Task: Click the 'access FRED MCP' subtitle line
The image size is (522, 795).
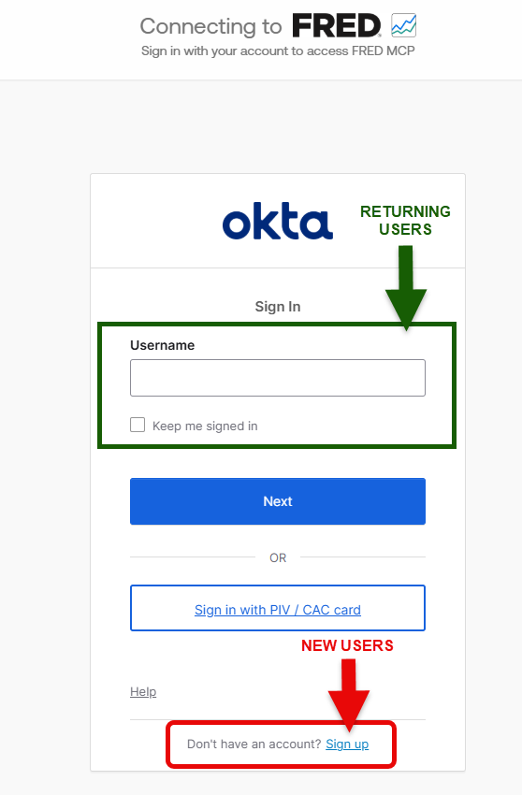Action: (278, 51)
